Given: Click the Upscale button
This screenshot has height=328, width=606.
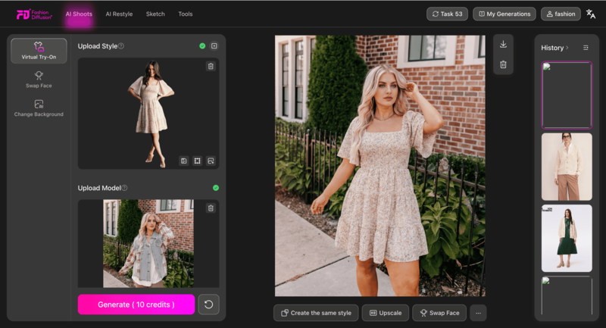Looking at the screenshot, I should click(x=385, y=313).
